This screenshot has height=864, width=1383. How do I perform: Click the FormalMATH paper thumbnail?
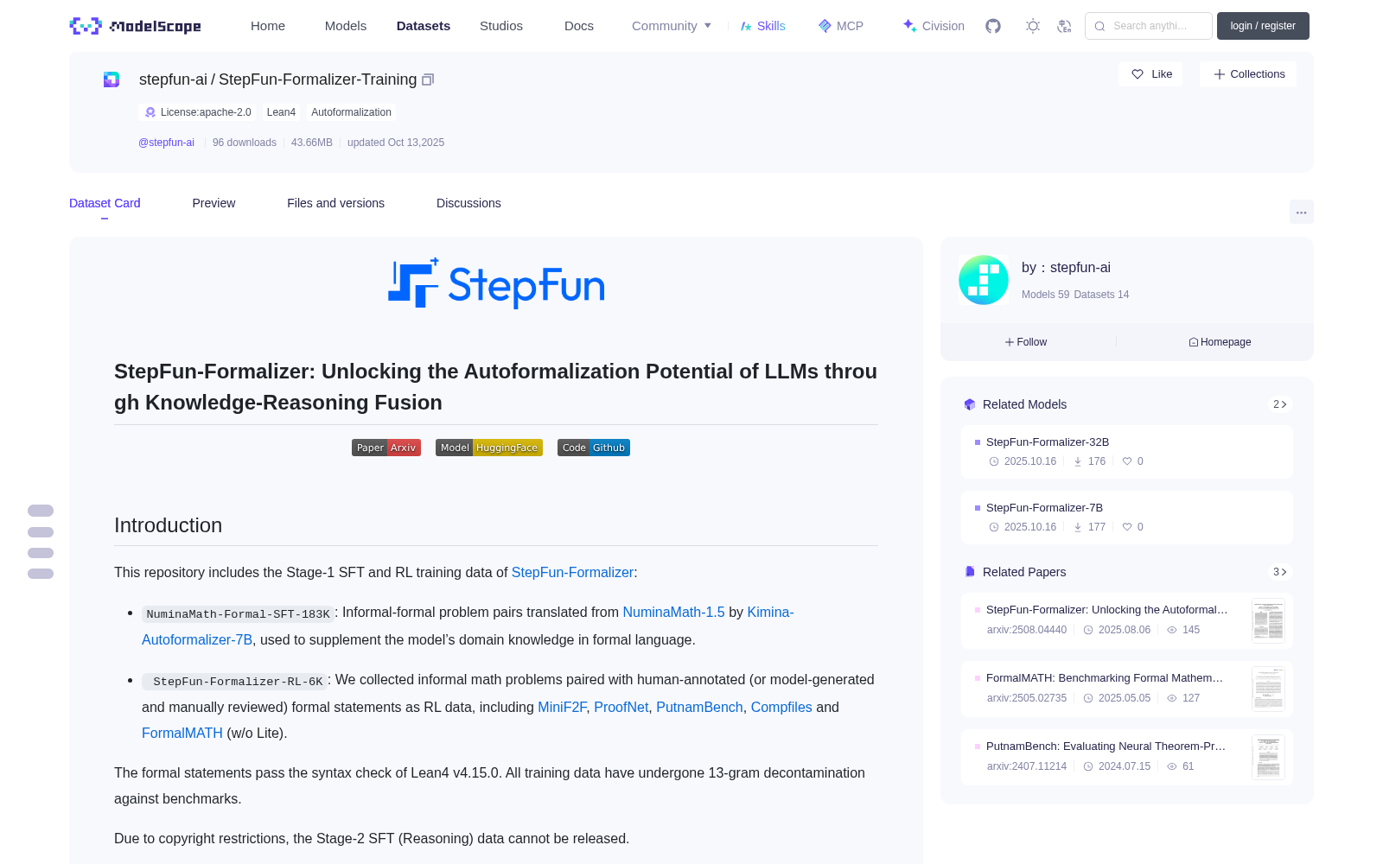[x=1268, y=689]
